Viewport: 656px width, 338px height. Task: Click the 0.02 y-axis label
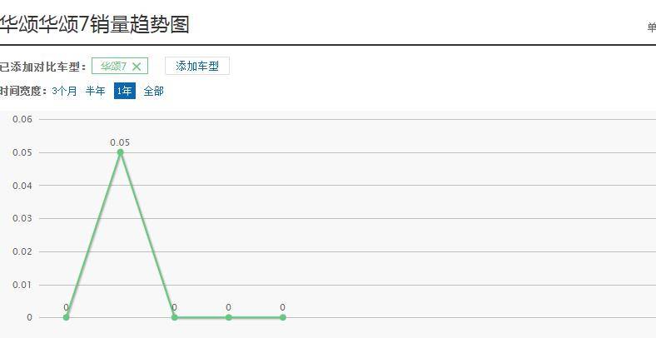22,251
